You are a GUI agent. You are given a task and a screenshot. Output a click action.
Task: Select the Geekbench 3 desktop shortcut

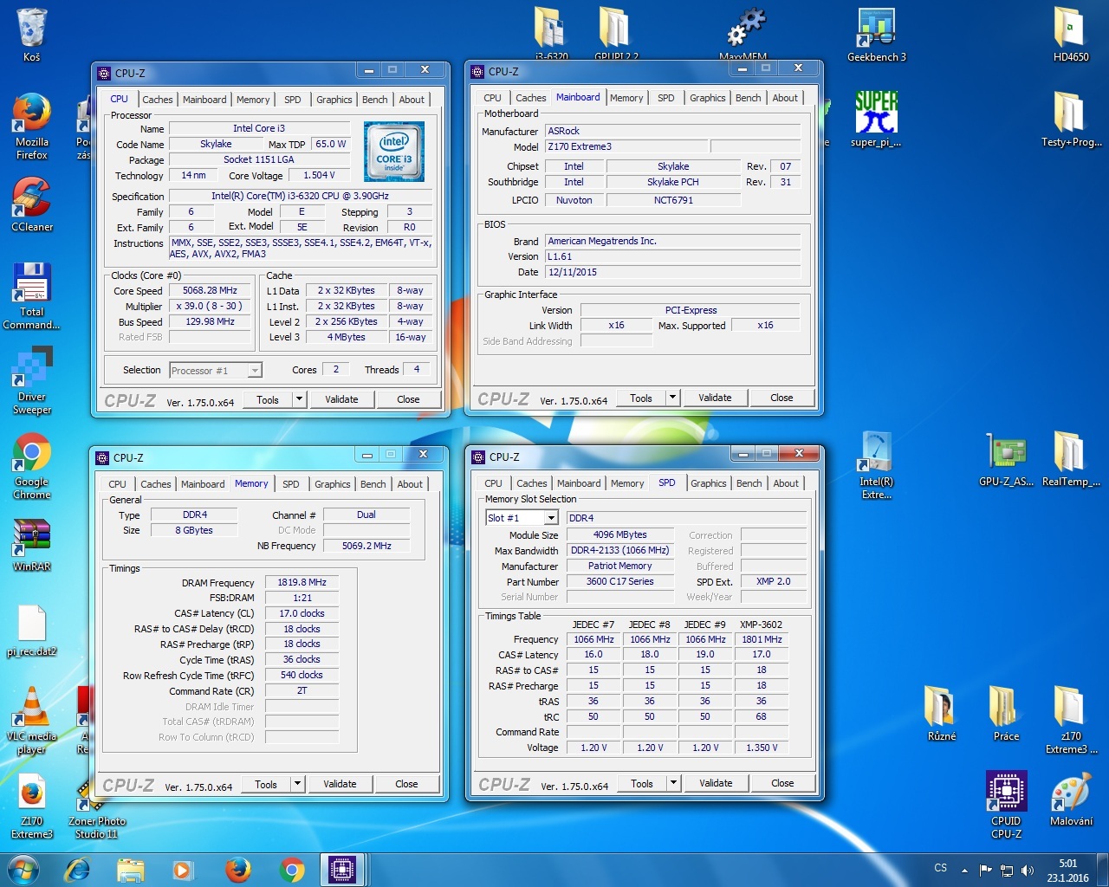pos(876,35)
